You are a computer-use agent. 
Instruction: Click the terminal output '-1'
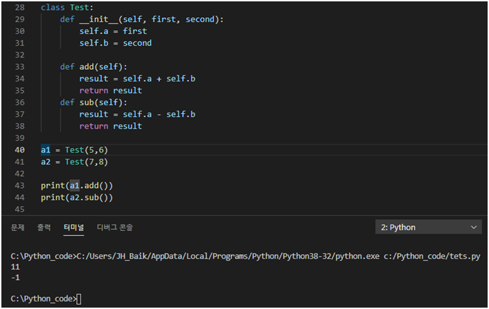(15, 278)
